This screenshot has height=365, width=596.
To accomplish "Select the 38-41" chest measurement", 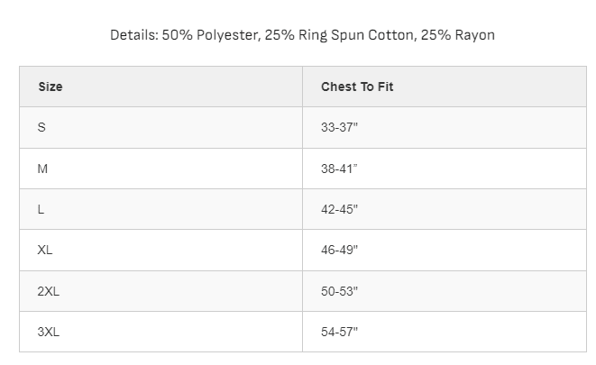I will [x=339, y=169].
